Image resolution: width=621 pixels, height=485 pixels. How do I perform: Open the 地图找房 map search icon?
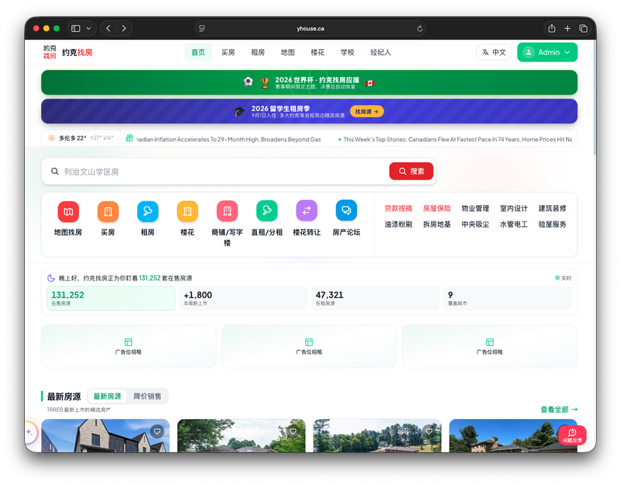point(68,211)
